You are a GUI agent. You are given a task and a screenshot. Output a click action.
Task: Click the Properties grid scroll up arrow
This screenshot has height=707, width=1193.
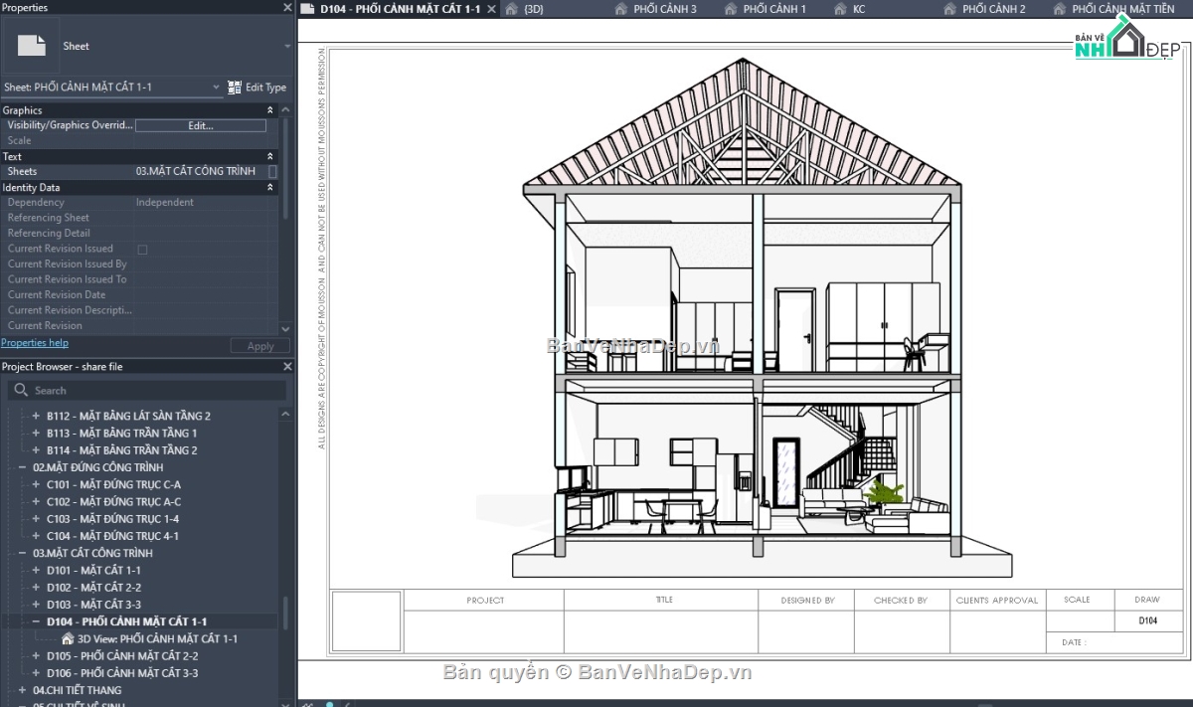click(286, 110)
